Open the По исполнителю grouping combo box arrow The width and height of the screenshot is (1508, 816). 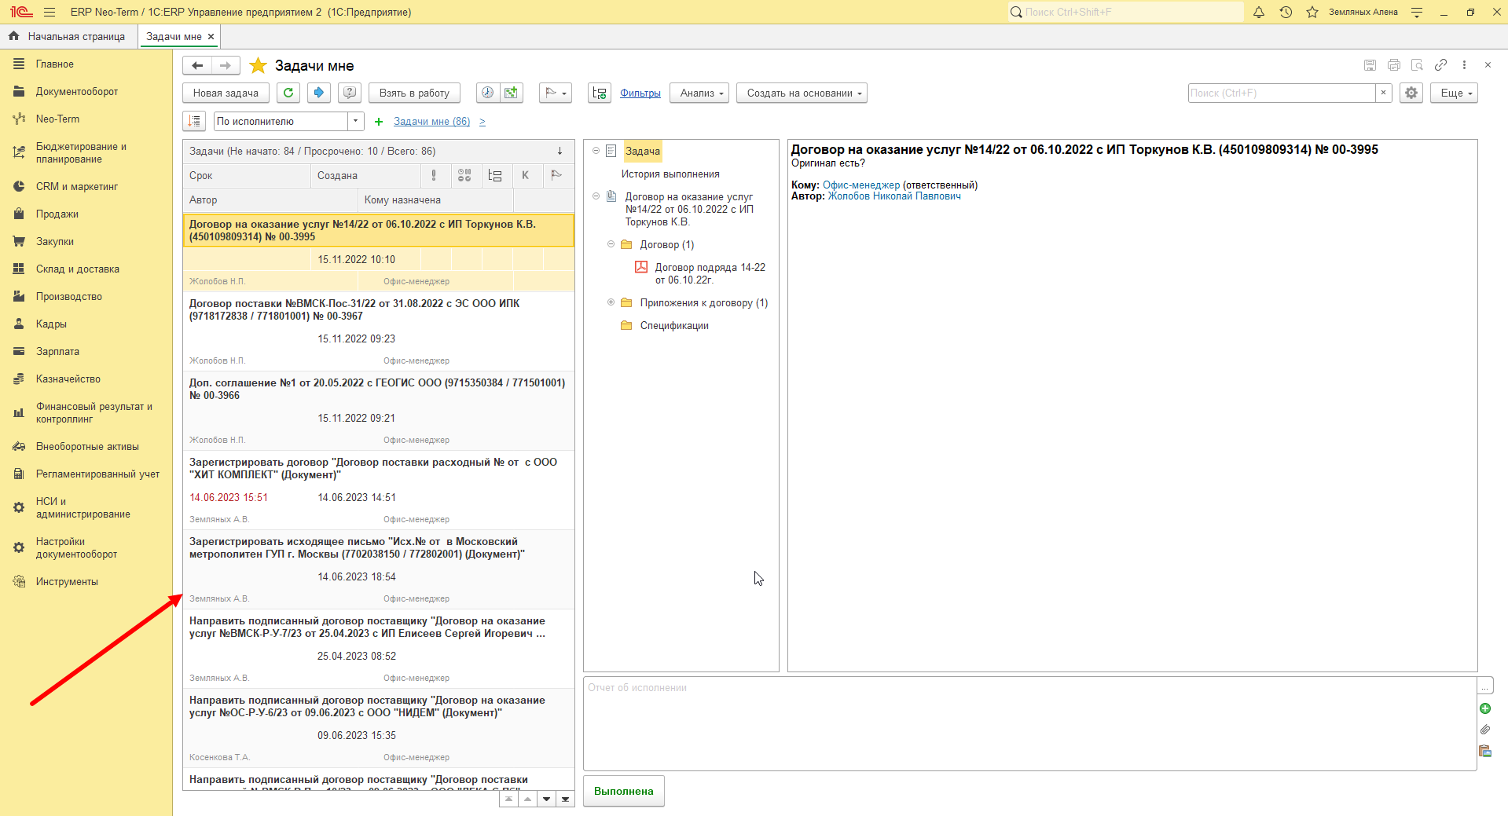click(x=356, y=121)
